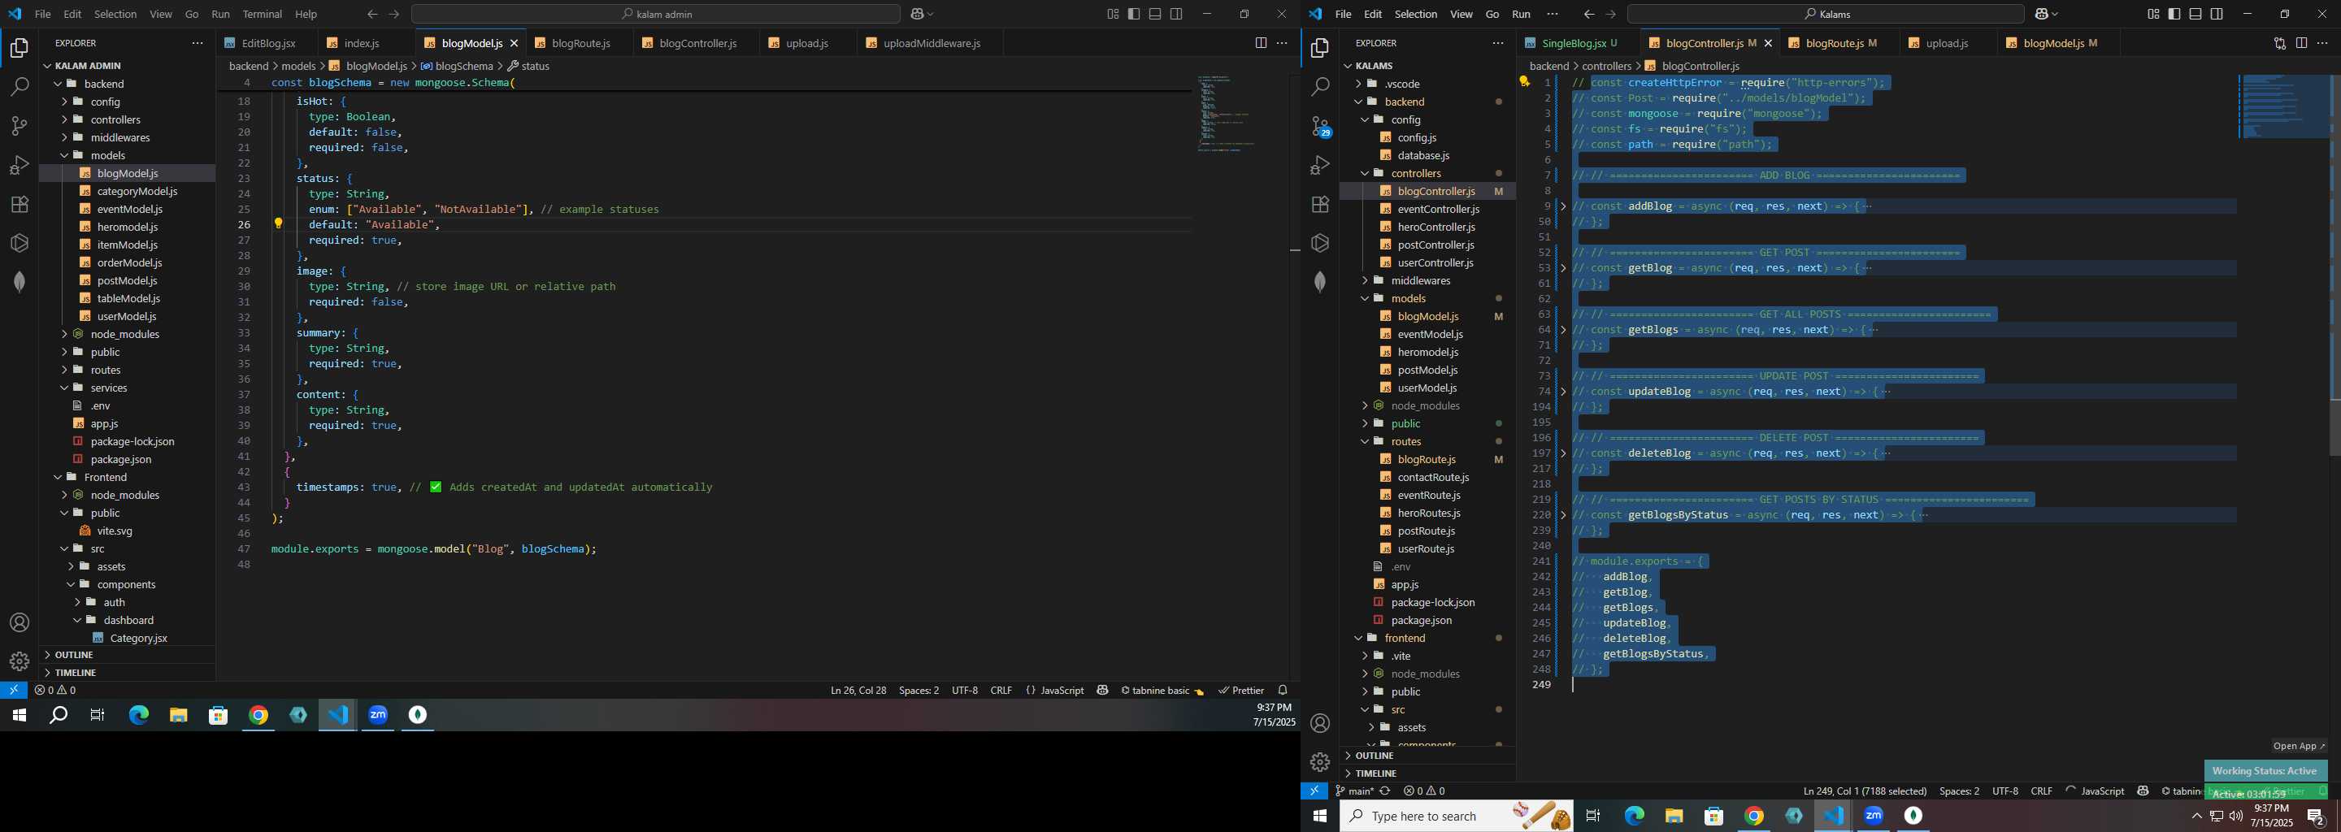
Task: Switch to blogRoute.js tab in kalam admin
Action: 580,43
